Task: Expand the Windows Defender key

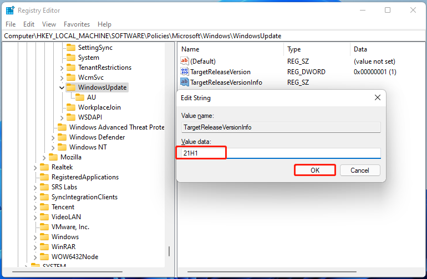Action: [53, 137]
